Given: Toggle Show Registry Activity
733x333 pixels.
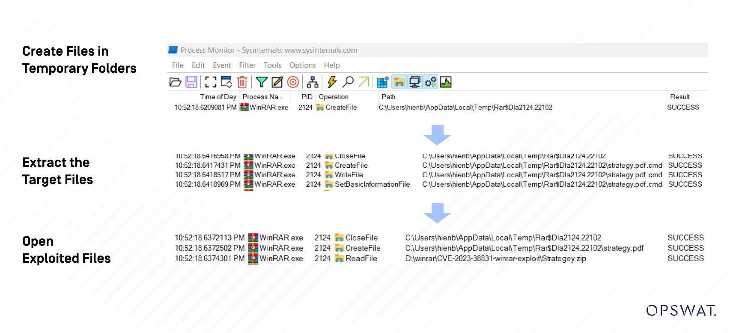Looking at the screenshot, I should 383,82.
